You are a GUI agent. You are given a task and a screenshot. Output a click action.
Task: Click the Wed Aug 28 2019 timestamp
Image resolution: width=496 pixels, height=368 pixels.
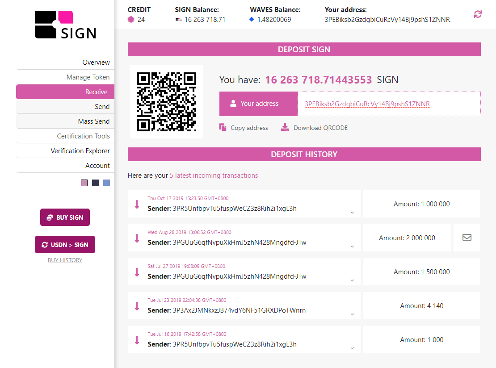click(x=189, y=232)
